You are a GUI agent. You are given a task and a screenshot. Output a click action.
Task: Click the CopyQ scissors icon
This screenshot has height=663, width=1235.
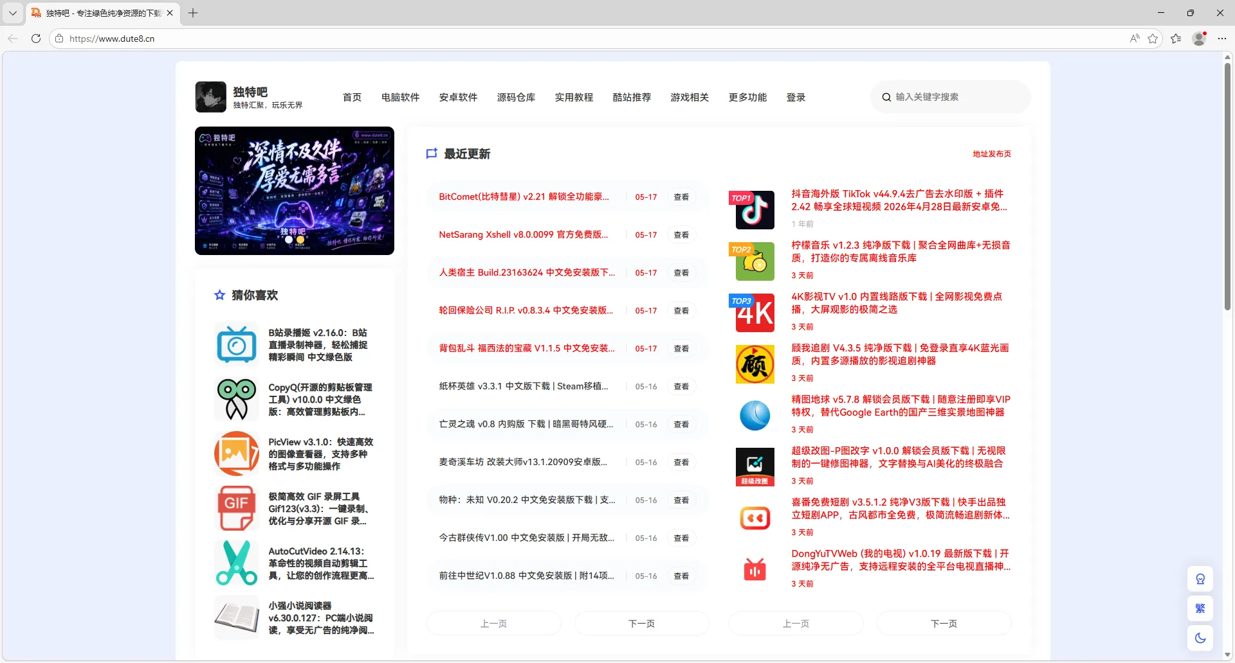pyautogui.click(x=237, y=399)
